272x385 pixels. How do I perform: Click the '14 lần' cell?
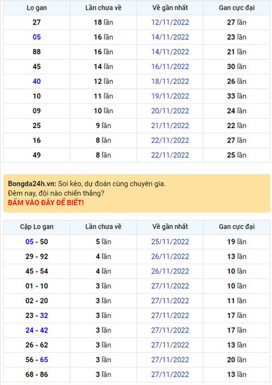click(x=103, y=66)
